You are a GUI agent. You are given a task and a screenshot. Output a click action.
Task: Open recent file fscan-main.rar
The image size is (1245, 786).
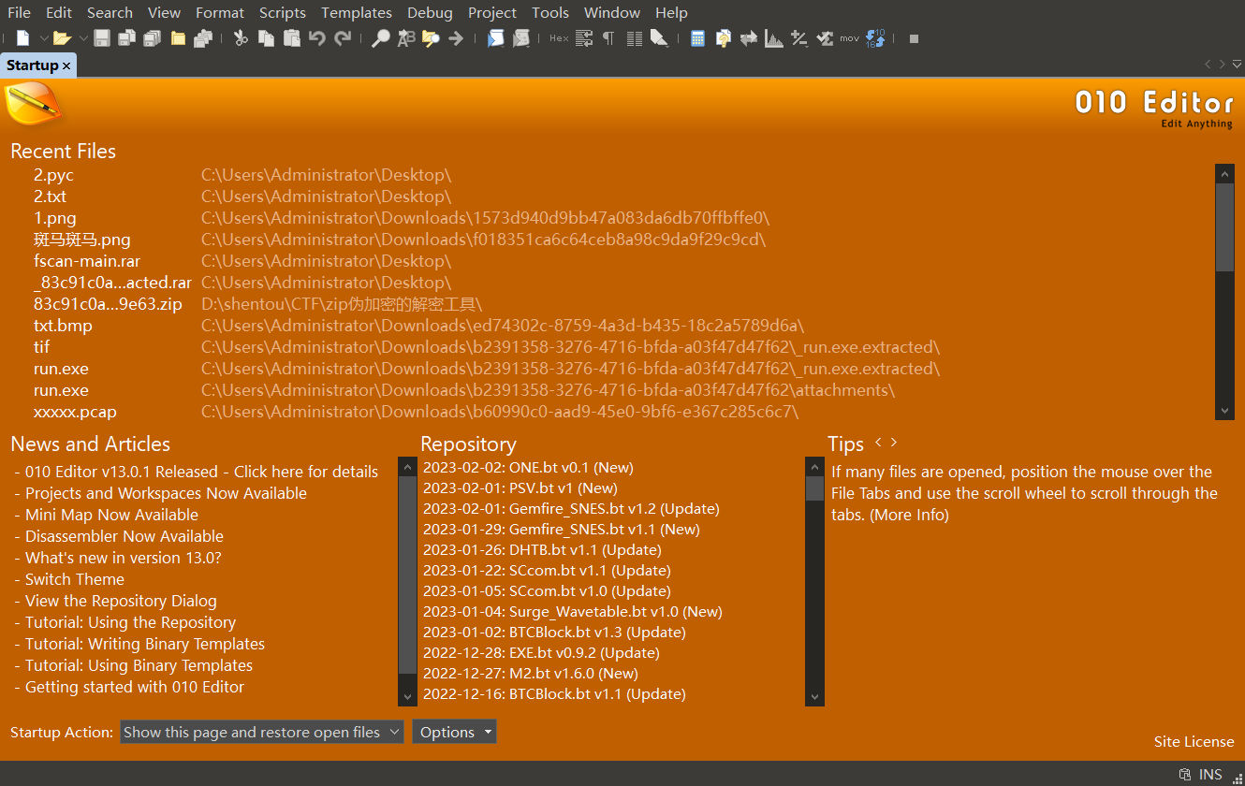87,261
